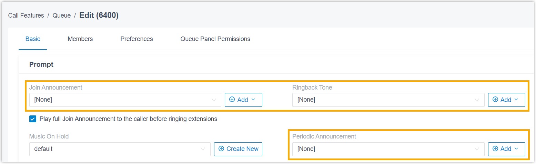Screen dimensions: 536x164
Task: Switch to the Preferences tab
Action: [x=136, y=39]
